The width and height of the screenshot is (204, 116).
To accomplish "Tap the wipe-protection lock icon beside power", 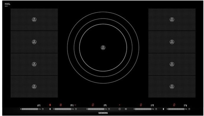I will (126, 109).
